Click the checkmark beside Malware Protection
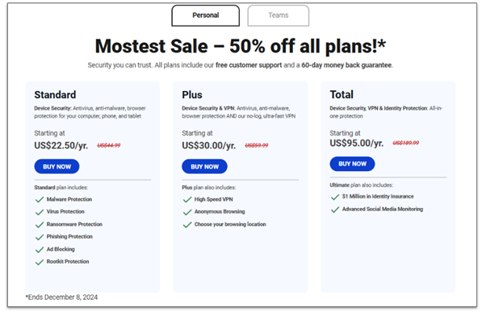The height and width of the screenshot is (312, 486). pos(40,200)
